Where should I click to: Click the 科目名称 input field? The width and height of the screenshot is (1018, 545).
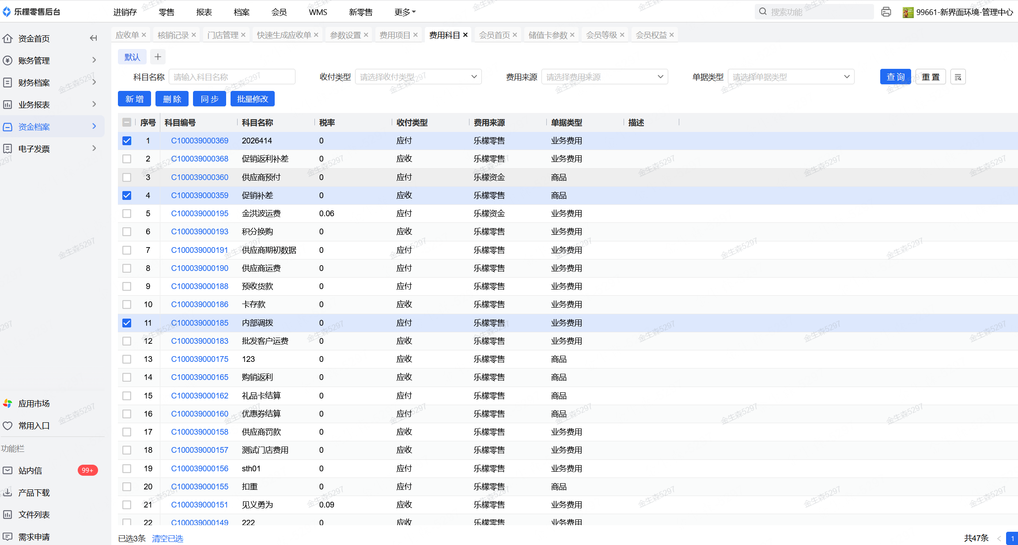[231, 77]
